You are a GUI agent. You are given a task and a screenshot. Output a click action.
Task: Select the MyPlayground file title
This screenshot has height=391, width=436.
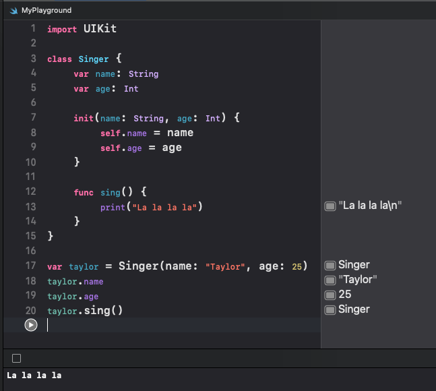pos(46,10)
